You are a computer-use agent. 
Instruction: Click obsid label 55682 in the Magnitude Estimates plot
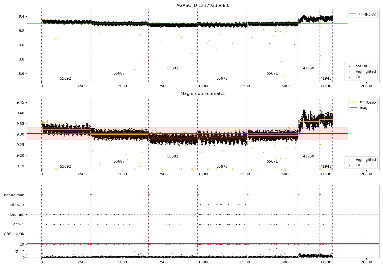[x=173, y=156]
